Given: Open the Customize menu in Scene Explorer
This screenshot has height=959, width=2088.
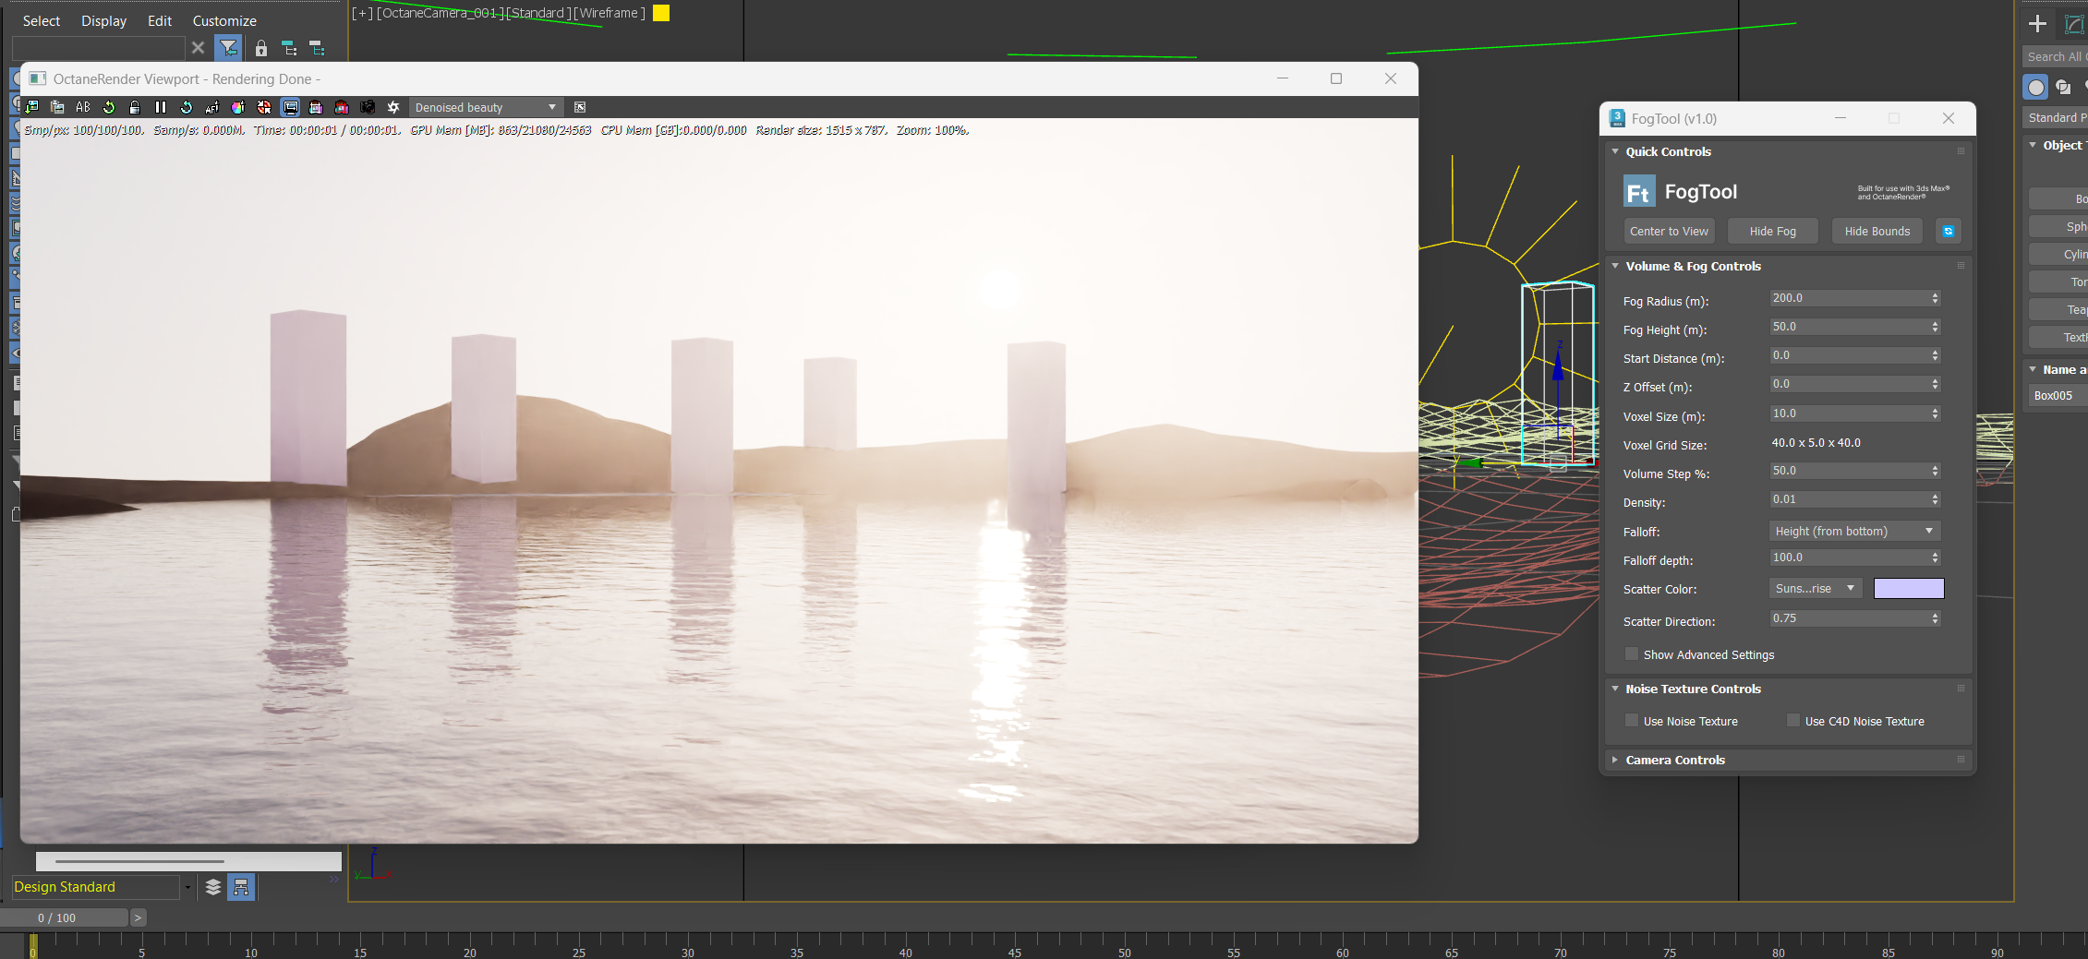Looking at the screenshot, I should click(224, 20).
